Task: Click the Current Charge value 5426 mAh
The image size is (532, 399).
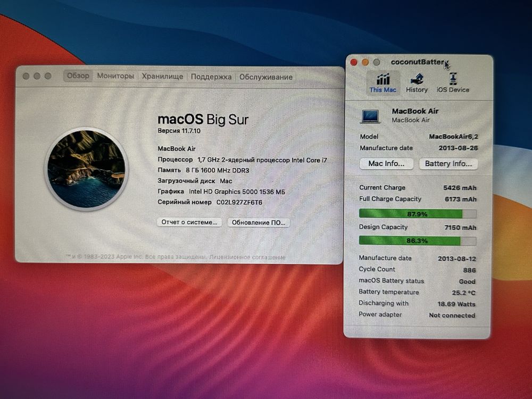Action: click(x=460, y=188)
